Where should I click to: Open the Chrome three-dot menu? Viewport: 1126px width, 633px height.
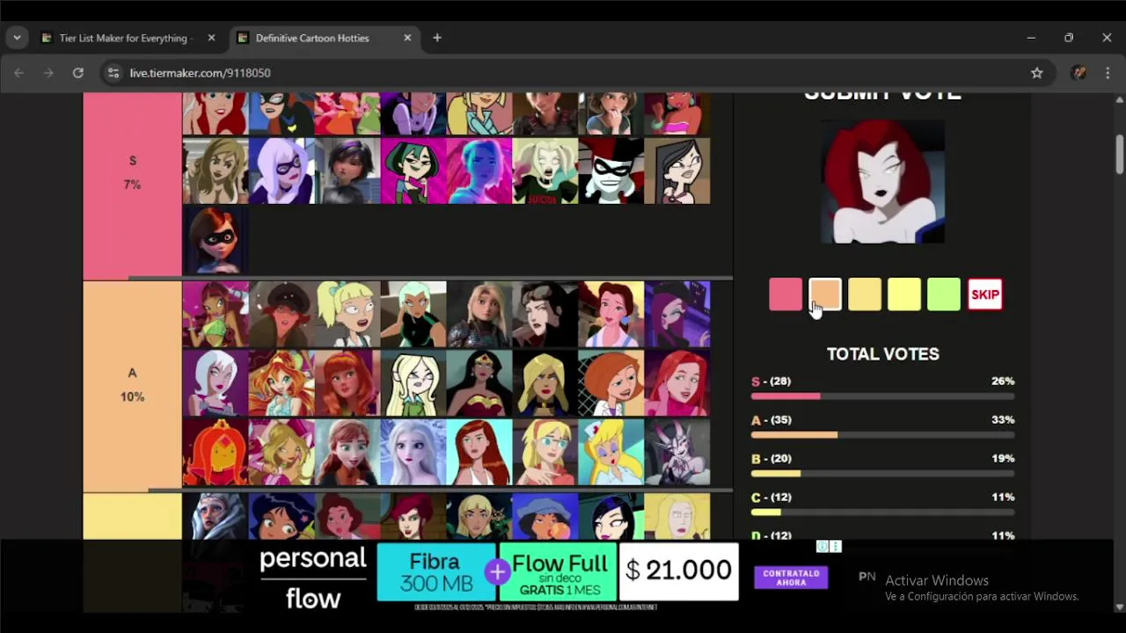pos(1108,73)
